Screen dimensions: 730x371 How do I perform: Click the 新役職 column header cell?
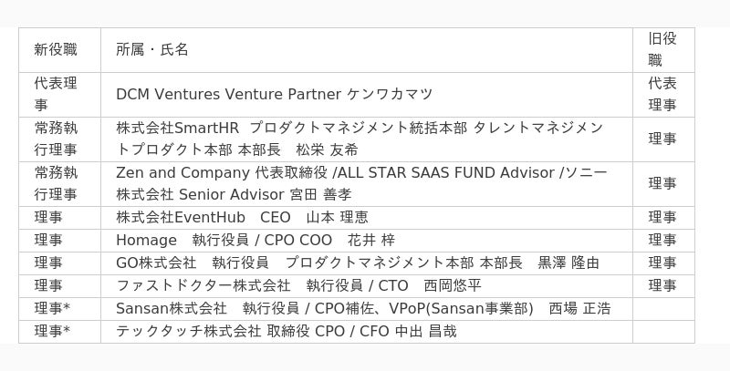(59, 50)
